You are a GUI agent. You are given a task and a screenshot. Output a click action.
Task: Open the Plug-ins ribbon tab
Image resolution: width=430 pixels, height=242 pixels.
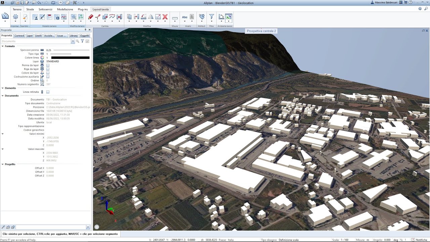[x=83, y=9]
